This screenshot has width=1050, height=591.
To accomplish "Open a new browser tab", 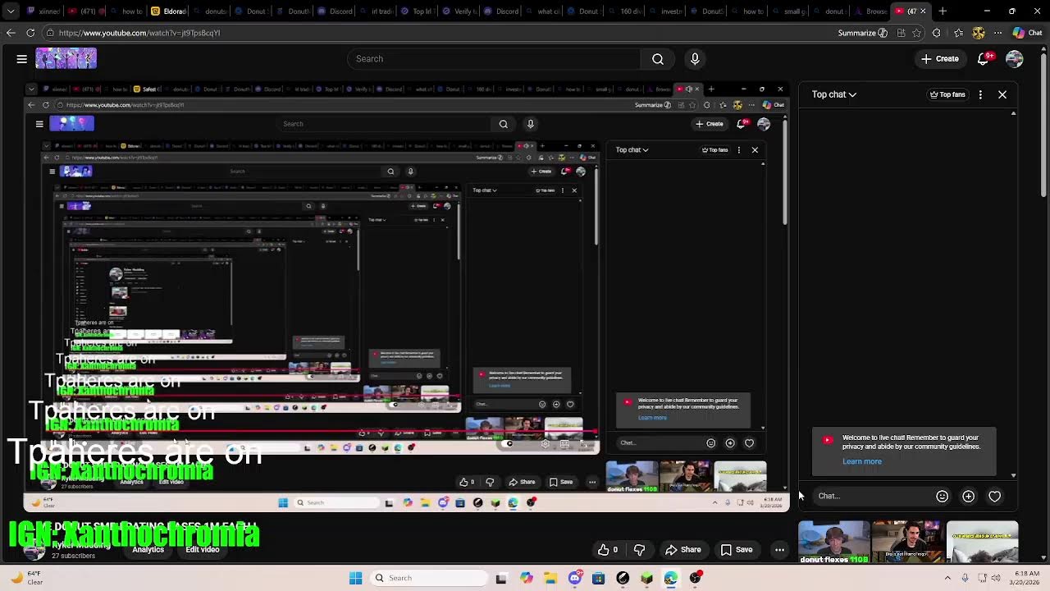I will tap(943, 11).
